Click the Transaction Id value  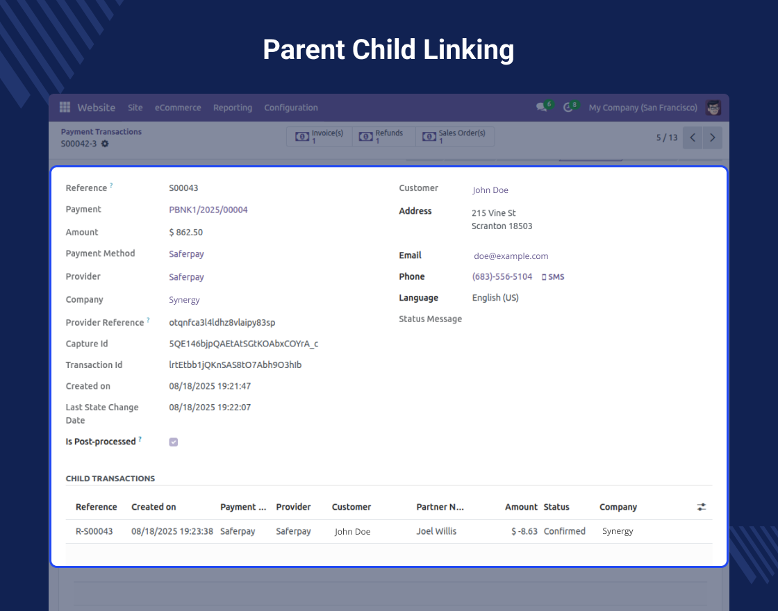tap(235, 365)
